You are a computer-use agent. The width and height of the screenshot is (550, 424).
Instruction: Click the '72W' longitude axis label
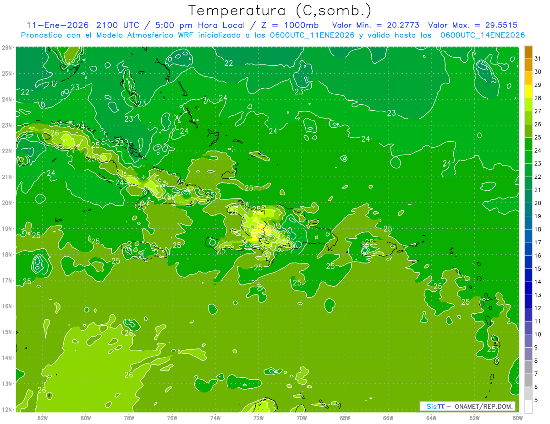pos(258,418)
